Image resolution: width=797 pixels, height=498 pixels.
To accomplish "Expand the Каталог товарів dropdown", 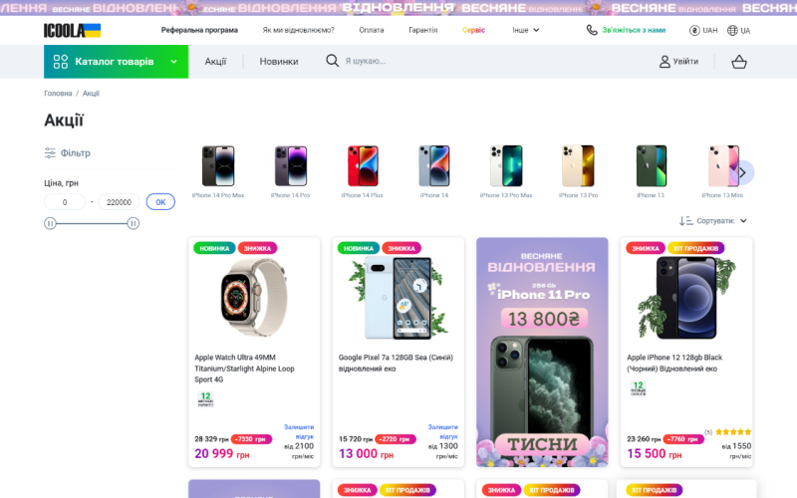I will [x=116, y=62].
